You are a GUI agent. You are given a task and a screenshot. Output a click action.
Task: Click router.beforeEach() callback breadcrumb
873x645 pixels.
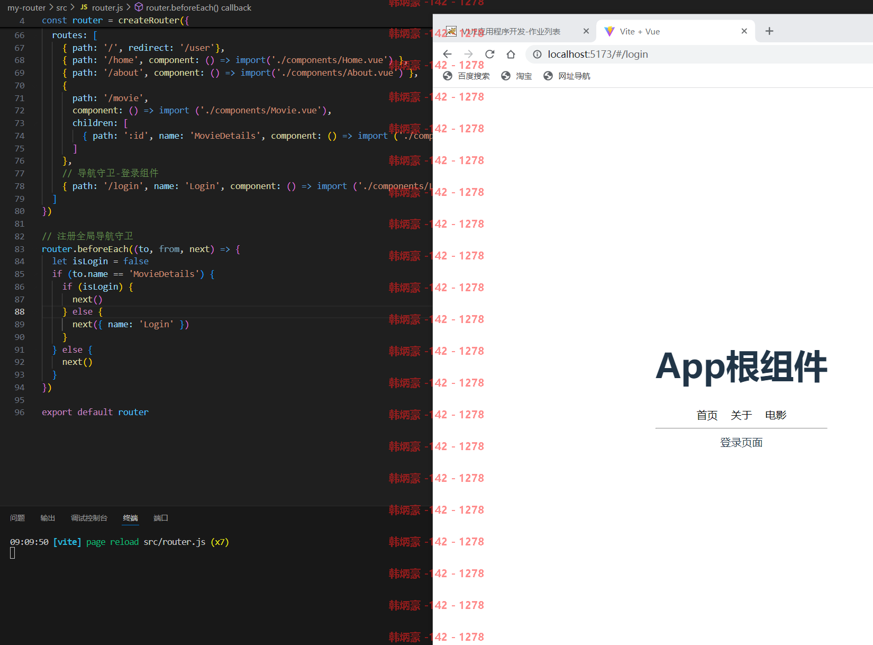click(198, 7)
